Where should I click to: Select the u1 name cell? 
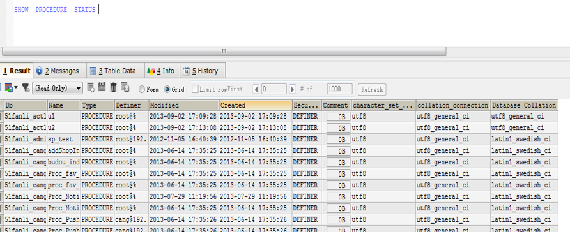64,117
